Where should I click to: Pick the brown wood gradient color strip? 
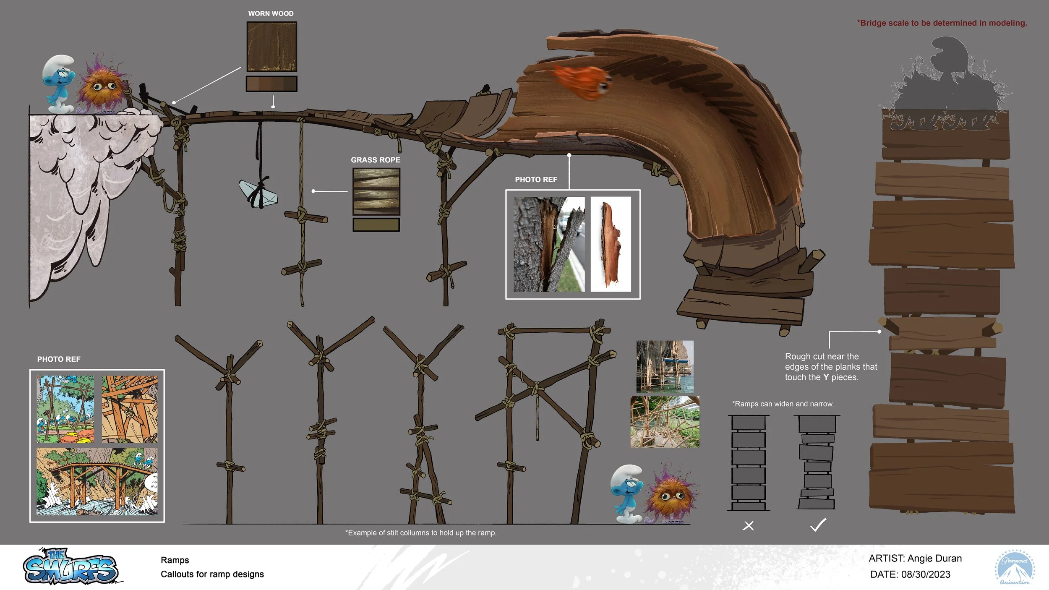(x=271, y=84)
